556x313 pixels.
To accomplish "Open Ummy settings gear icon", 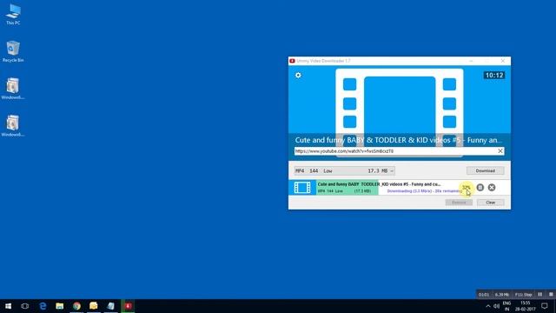I will pyautogui.click(x=298, y=76).
